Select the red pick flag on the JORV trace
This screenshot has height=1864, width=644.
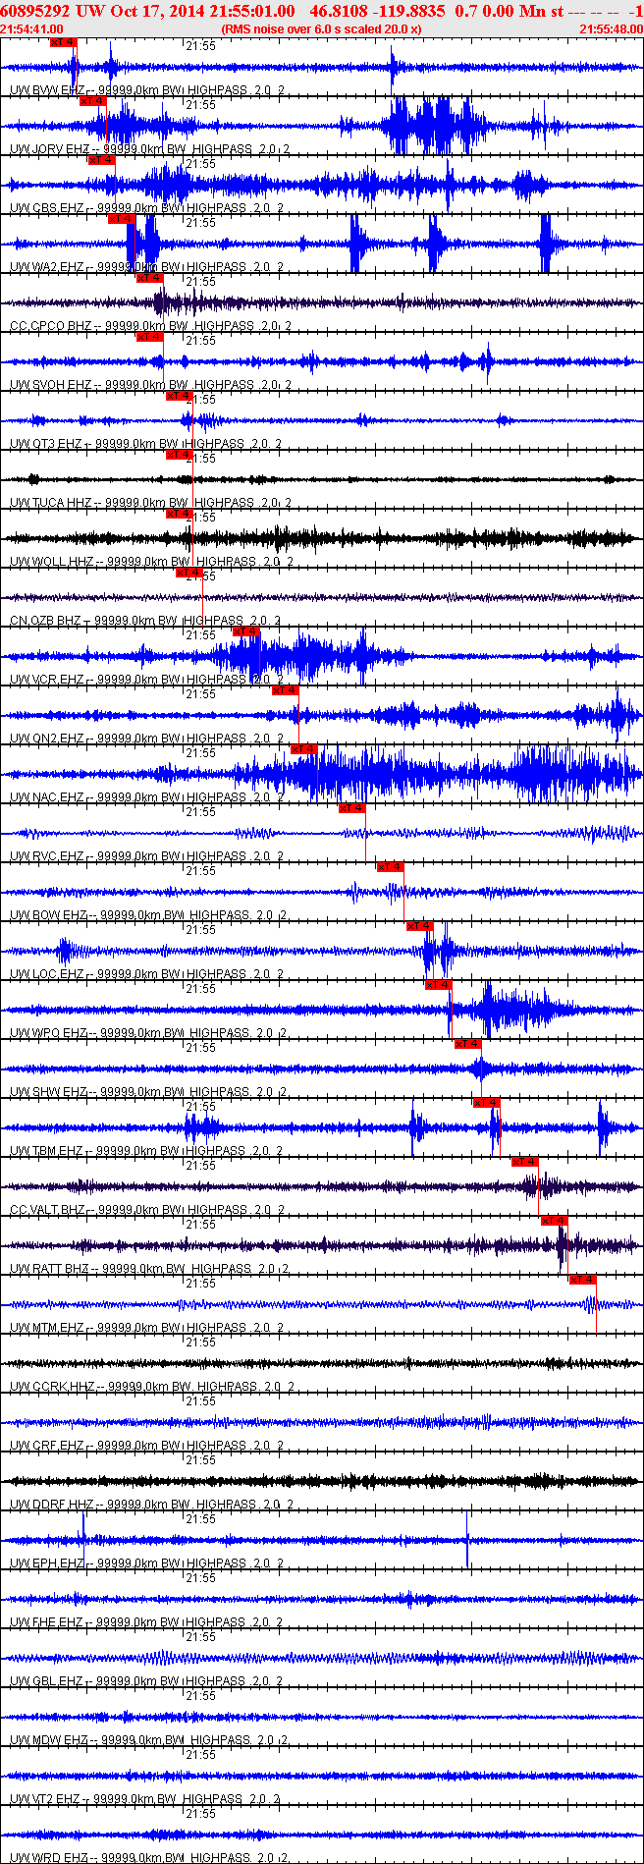(x=92, y=101)
